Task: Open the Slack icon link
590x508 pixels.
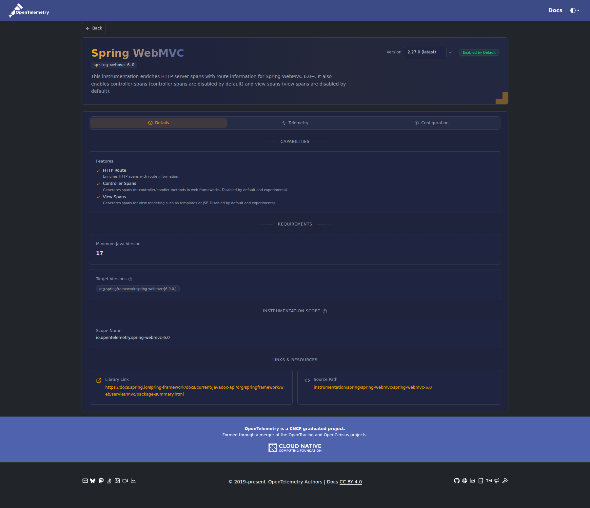Action: coord(465,481)
